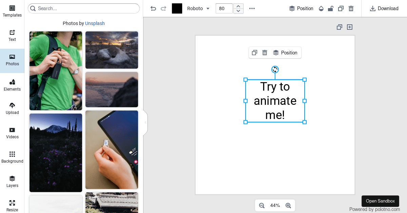Open the Resize panel
407x213 pixels.
(12, 206)
